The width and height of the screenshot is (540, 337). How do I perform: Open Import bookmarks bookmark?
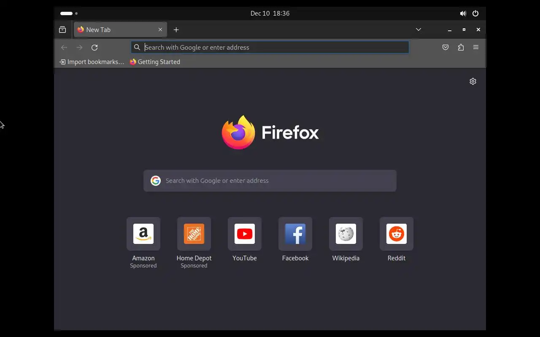tap(92, 62)
